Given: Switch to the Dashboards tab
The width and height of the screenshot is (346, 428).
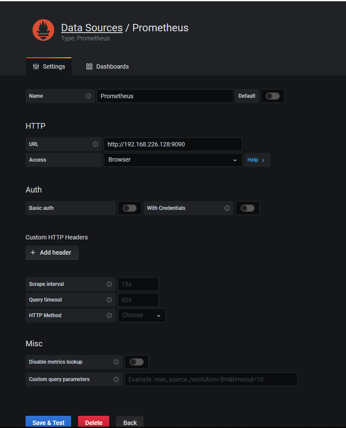Looking at the screenshot, I should [108, 66].
